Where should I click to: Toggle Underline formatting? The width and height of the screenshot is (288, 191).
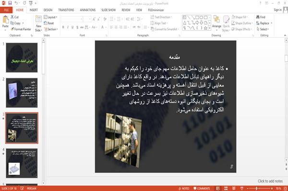(72, 27)
